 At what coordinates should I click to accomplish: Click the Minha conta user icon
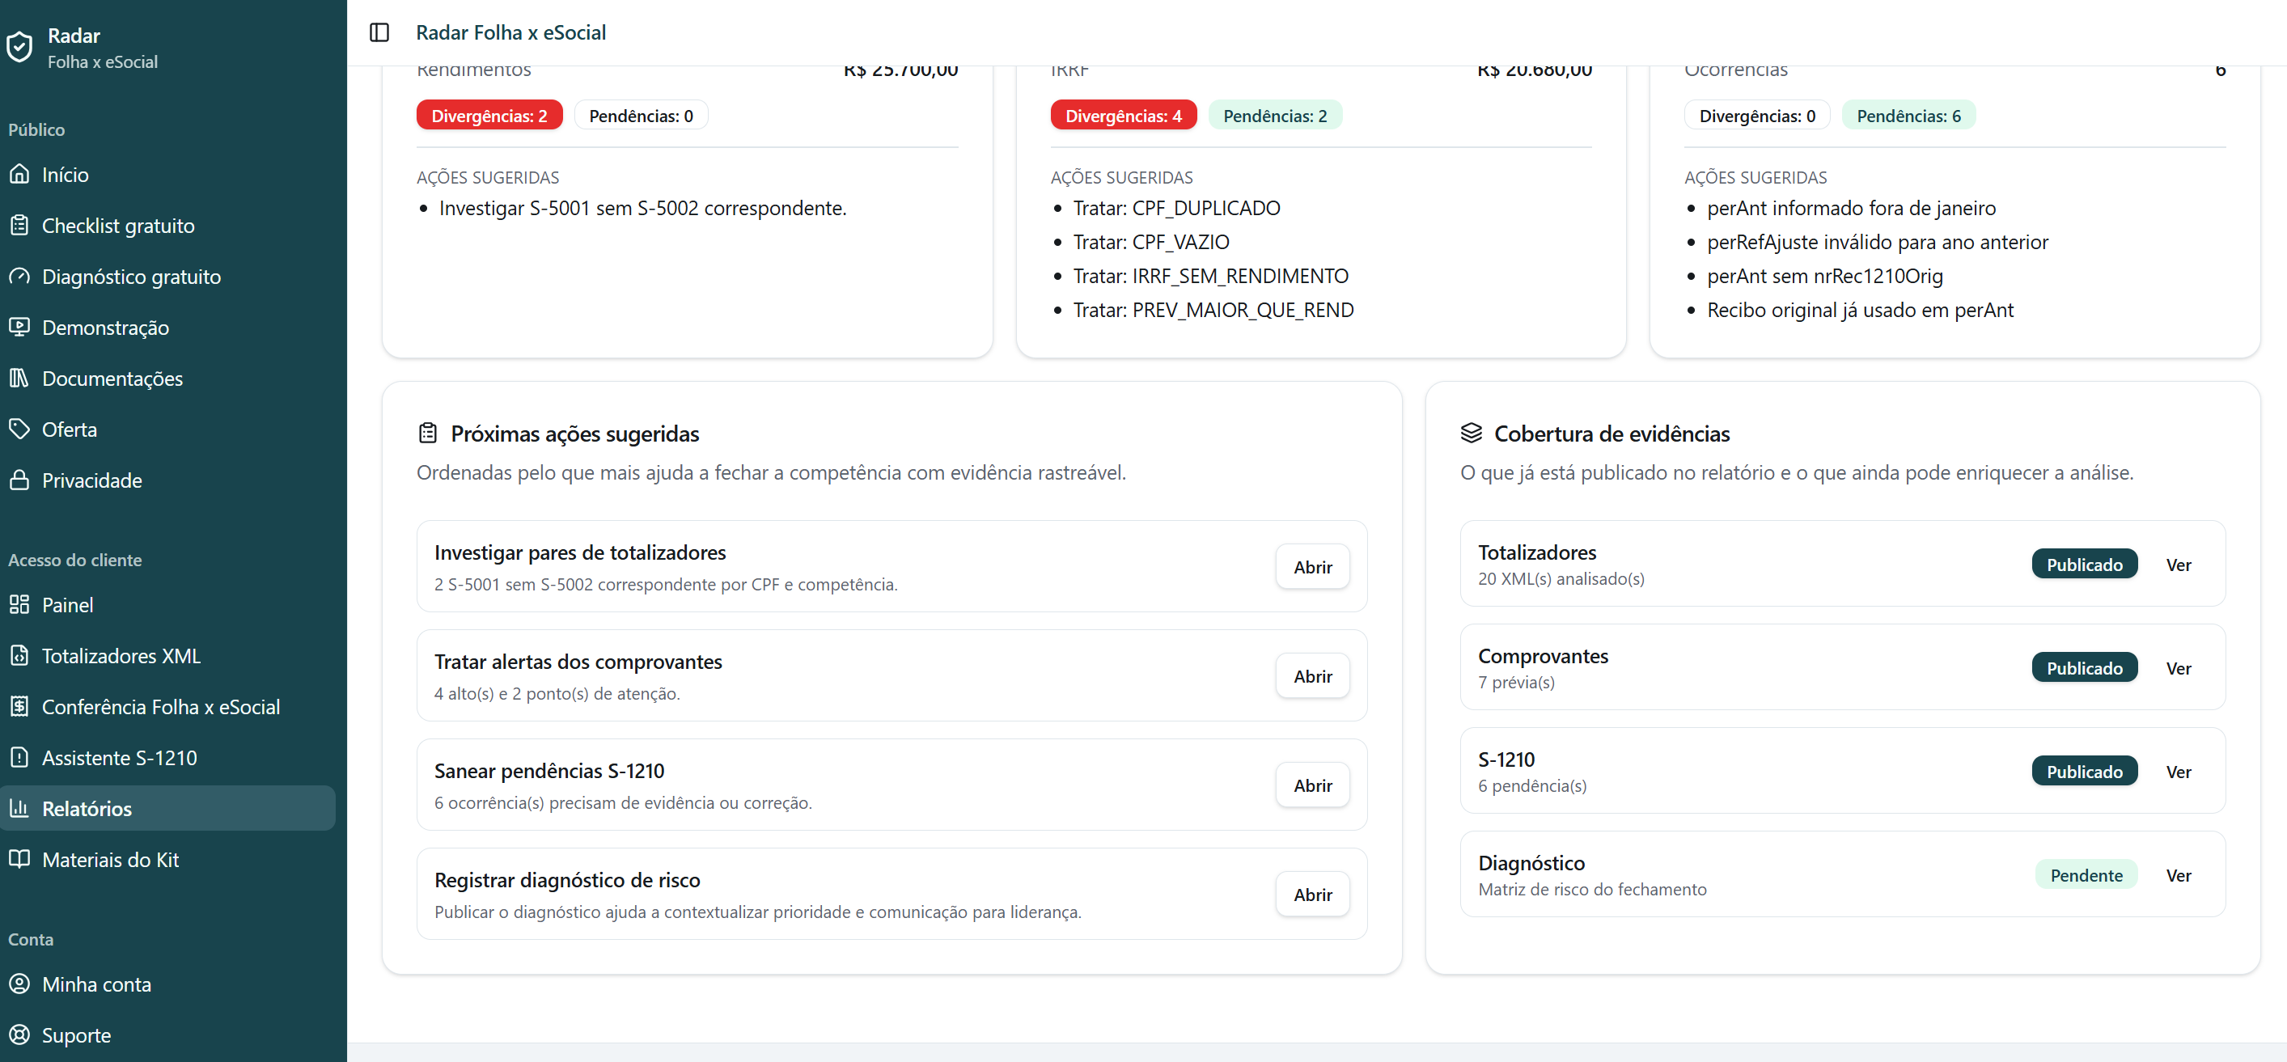(19, 984)
